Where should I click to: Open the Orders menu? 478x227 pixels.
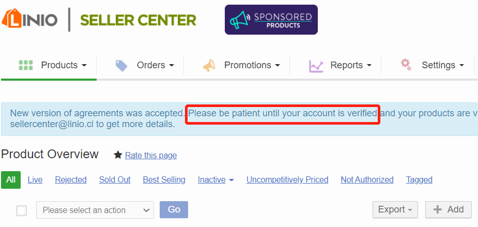point(155,65)
